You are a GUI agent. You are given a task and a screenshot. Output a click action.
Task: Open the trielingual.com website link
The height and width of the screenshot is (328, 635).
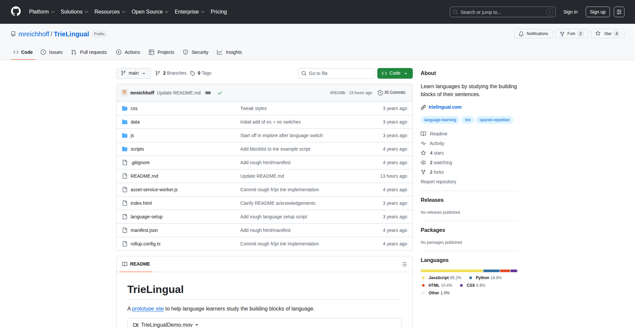point(445,107)
